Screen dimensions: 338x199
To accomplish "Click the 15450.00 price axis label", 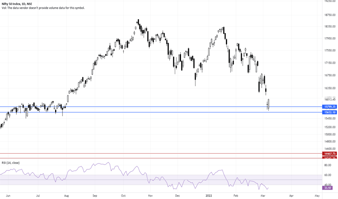I will 330,119.
